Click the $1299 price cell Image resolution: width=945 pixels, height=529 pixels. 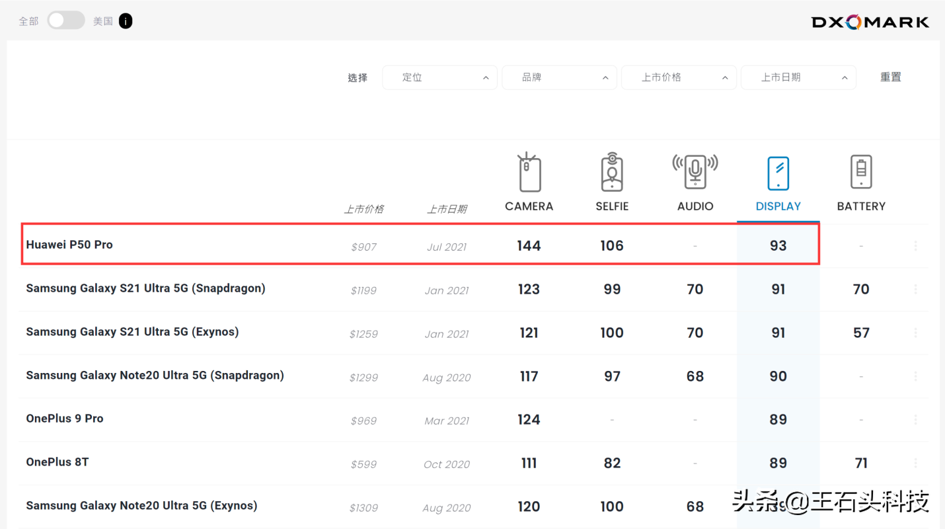point(363,378)
